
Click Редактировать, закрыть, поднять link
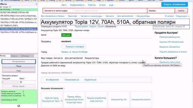[90, 27]
